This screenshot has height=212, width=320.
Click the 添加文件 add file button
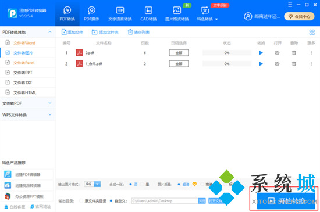point(72,32)
